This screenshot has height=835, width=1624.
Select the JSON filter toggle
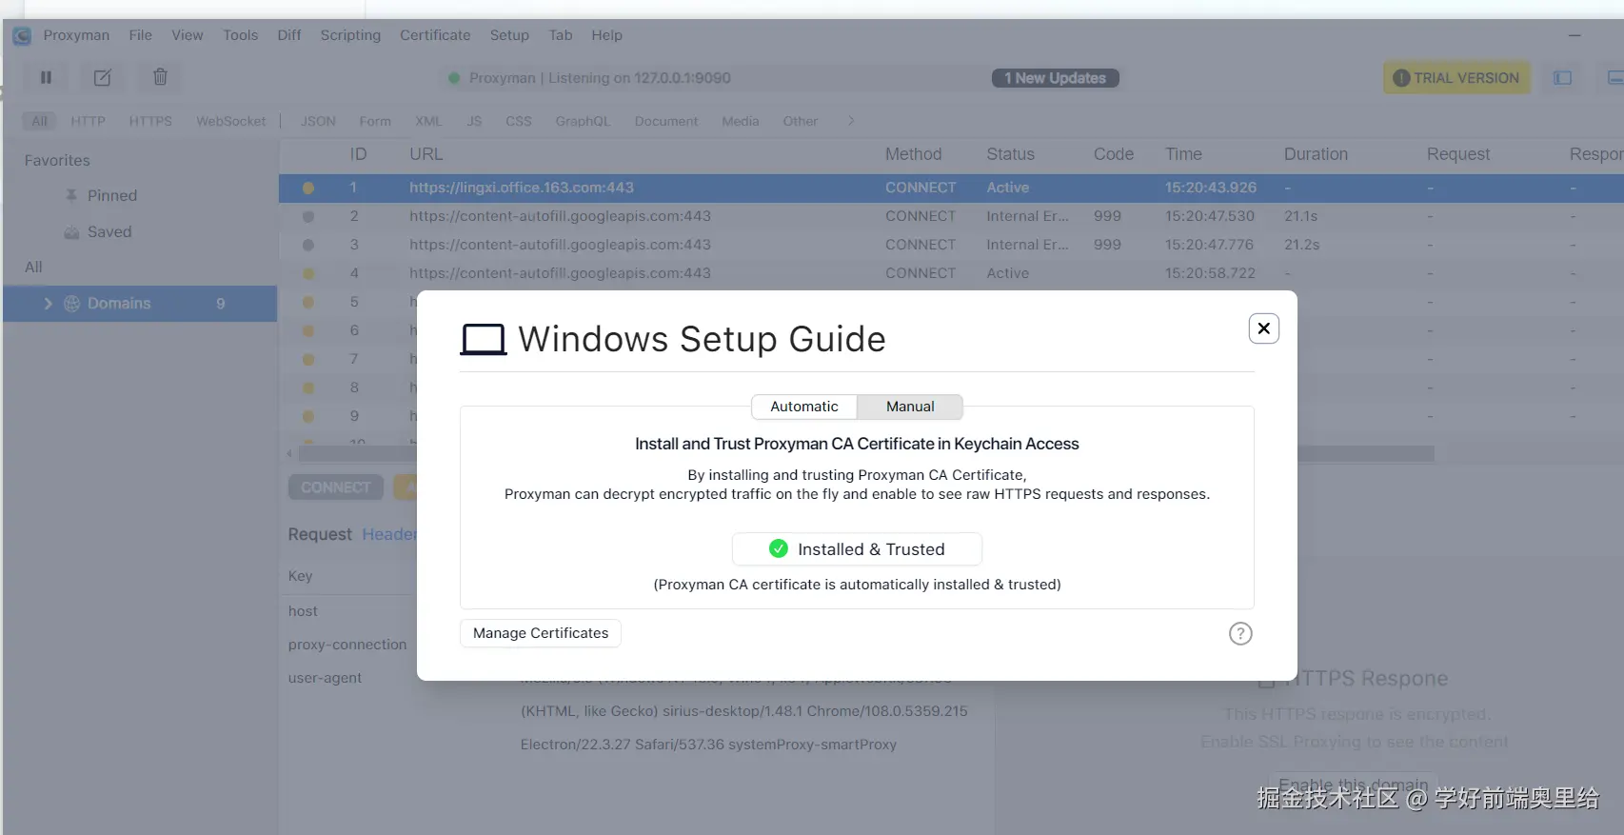tap(318, 121)
